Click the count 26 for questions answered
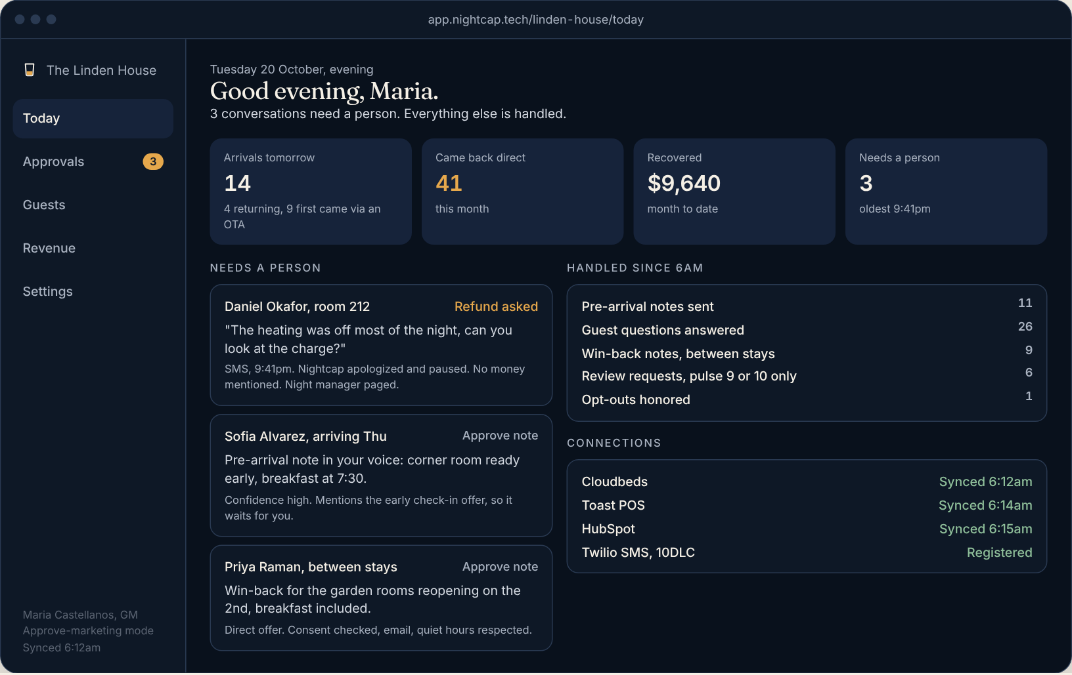This screenshot has width=1072, height=675. [x=1025, y=326]
